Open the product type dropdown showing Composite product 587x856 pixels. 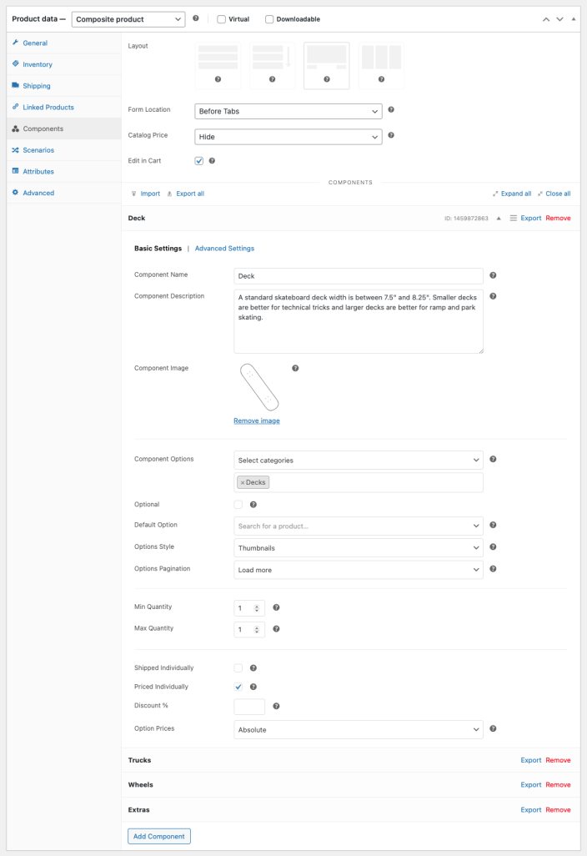129,19
